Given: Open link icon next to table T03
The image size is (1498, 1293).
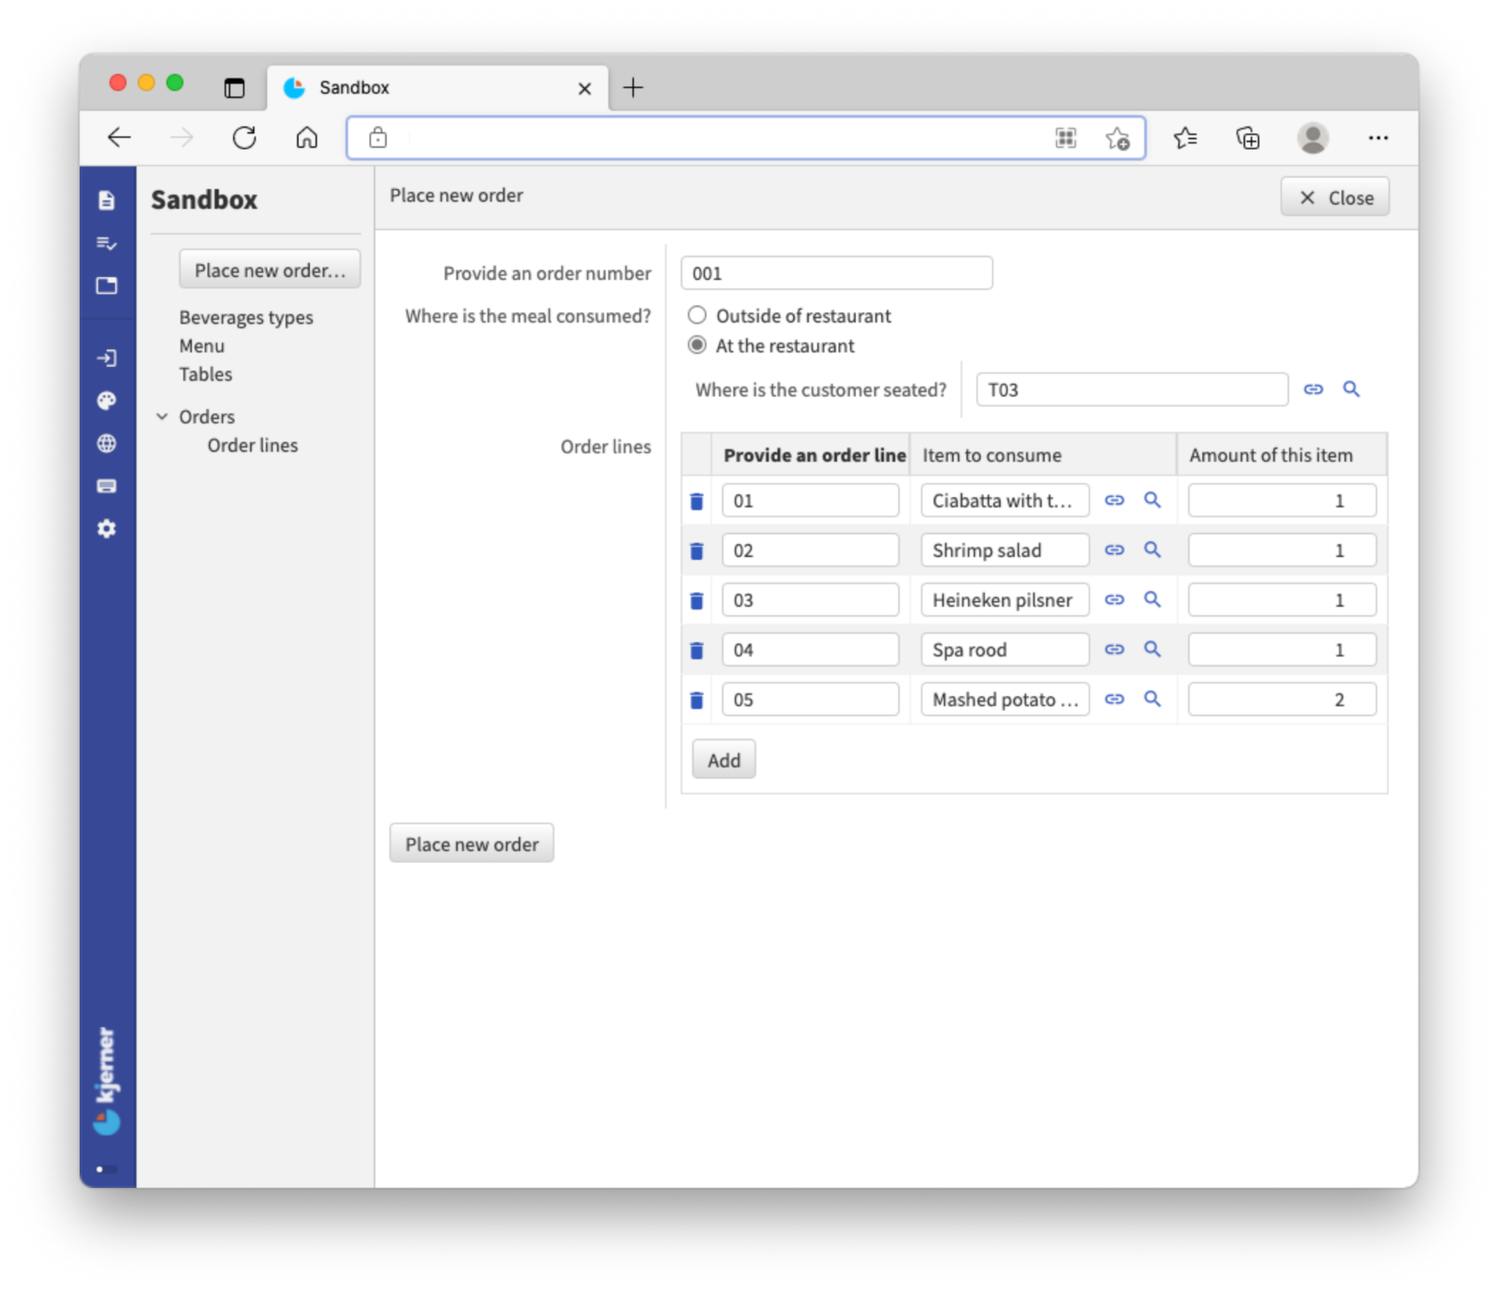Looking at the screenshot, I should (1314, 389).
